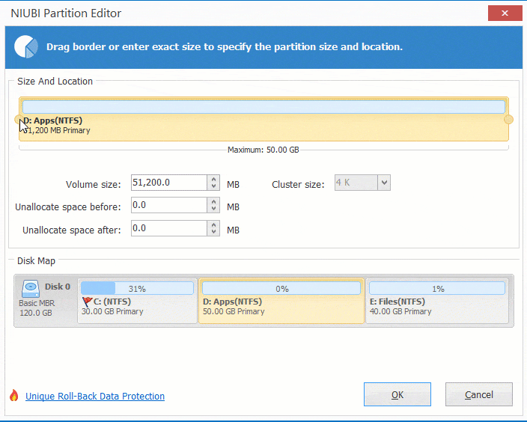This screenshot has height=422, width=527.
Task: Open the Cluster size dropdown
Action: pos(384,183)
